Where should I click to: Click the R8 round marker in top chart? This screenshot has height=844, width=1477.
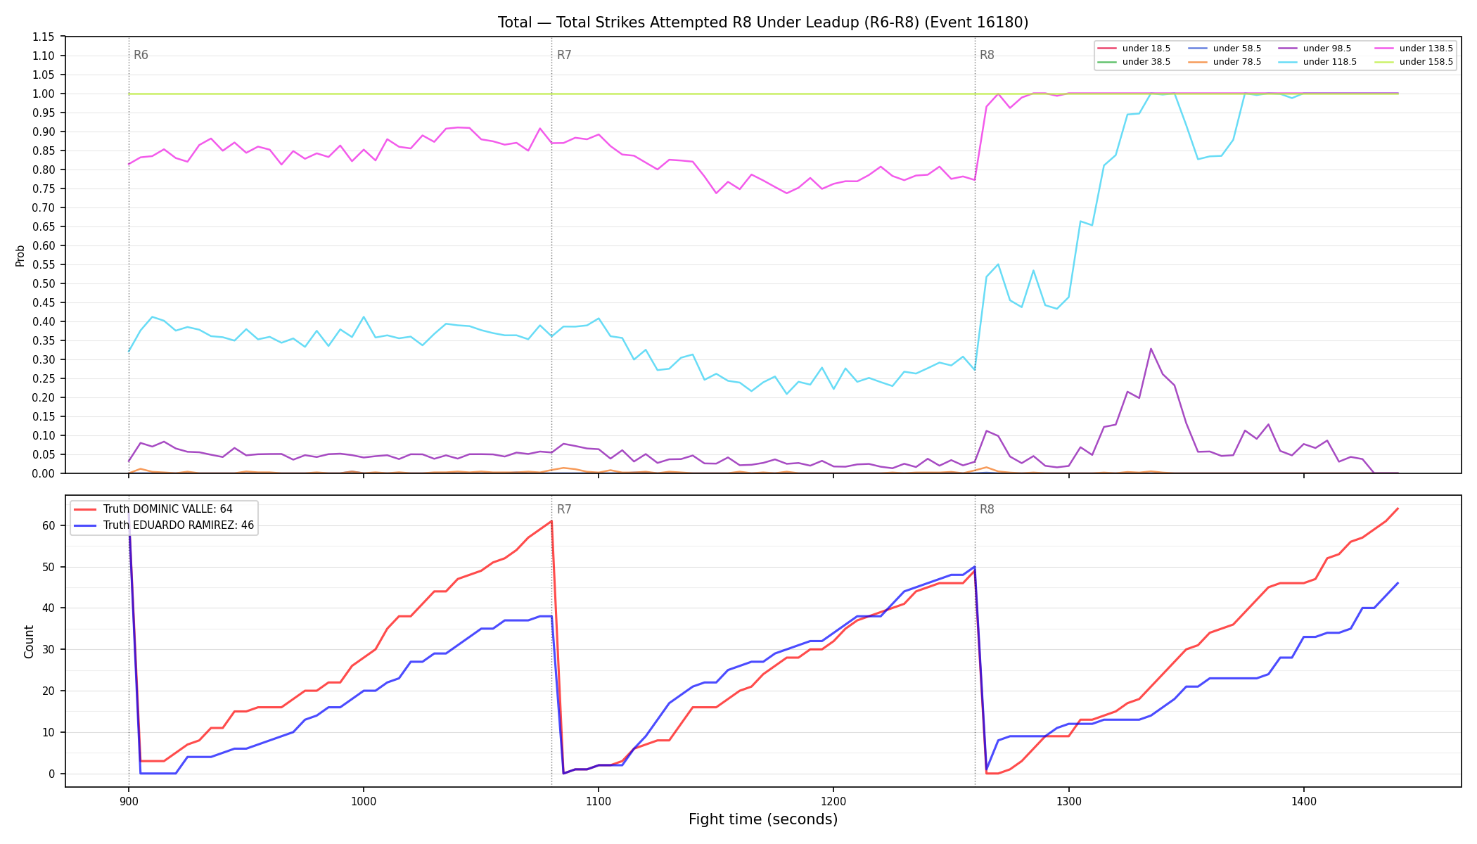click(x=987, y=55)
